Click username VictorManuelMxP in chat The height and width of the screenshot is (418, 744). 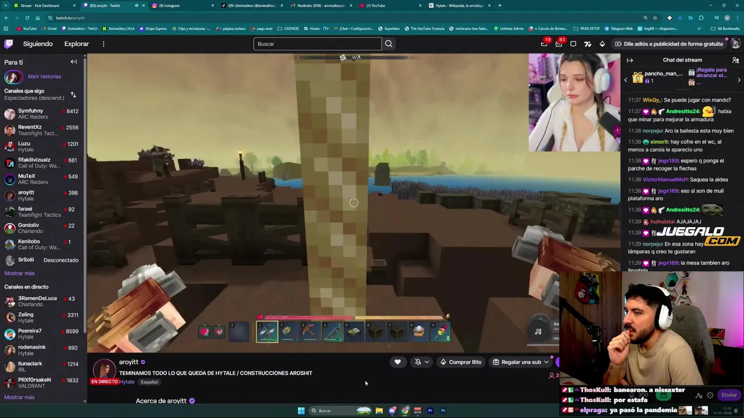click(665, 179)
